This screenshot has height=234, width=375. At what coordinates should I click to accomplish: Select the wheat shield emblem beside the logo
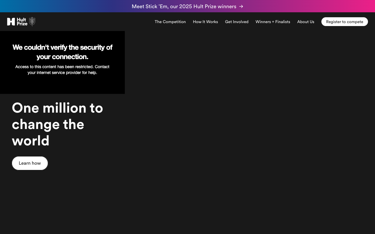(x=32, y=21)
